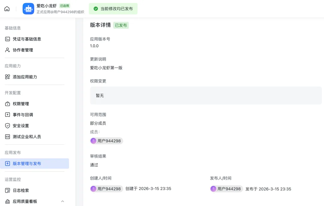This screenshot has width=324, height=206.
Task: Click creator 用户944298 chip
Action: [x=106, y=189]
